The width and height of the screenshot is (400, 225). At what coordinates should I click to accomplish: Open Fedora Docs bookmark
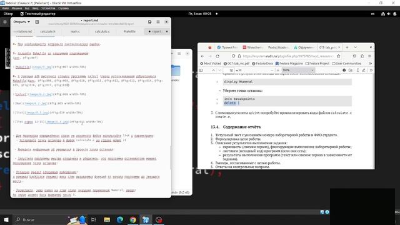tap(262, 64)
